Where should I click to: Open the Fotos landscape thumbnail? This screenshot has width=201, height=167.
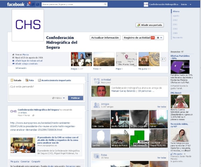[104, 59]
